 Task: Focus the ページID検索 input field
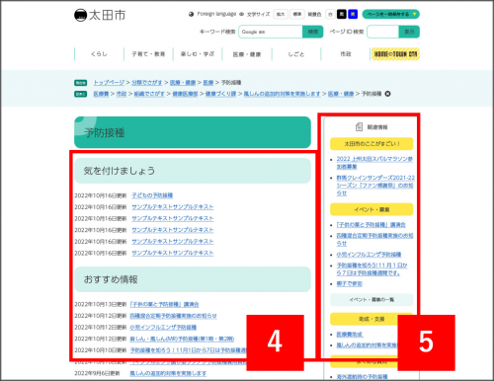383,32
